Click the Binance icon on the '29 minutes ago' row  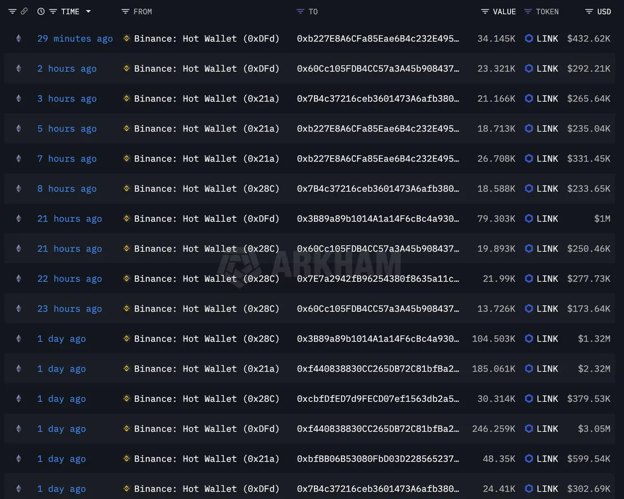pyautogui.click(x=126, y=38)
